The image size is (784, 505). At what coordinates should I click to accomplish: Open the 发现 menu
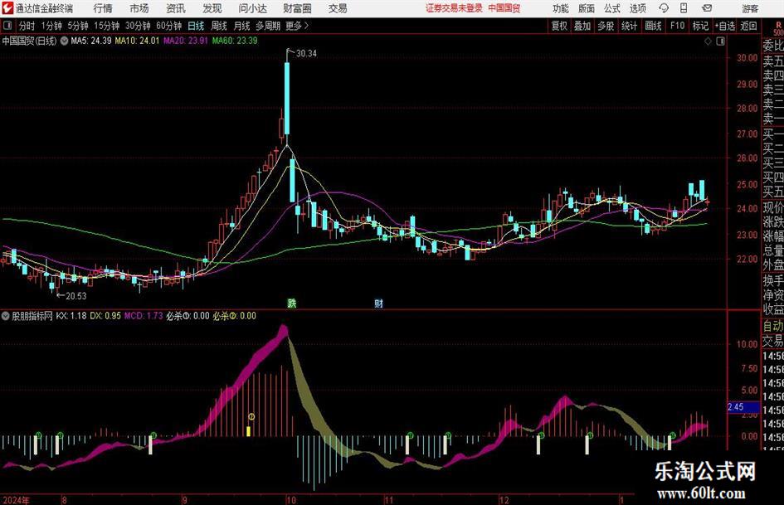point(212,8)
